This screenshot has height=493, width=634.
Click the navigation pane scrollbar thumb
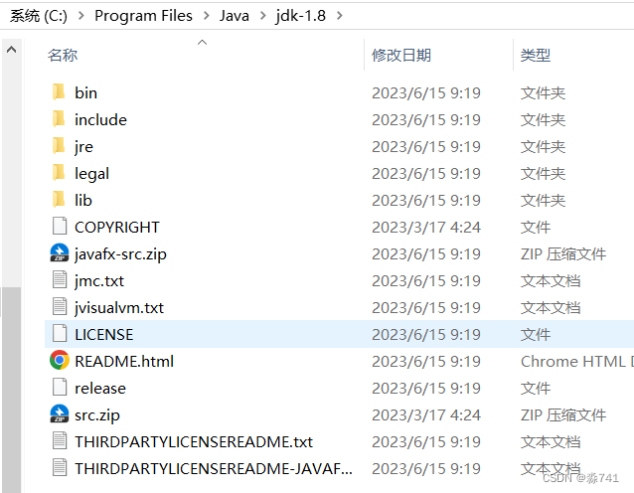click(11, 390)
